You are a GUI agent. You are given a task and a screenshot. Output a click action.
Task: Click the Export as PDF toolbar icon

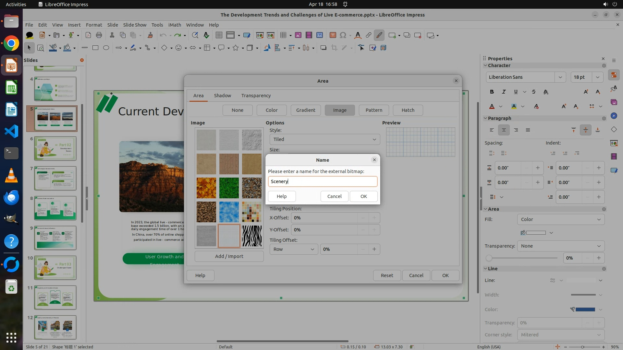[x=88, y=35]
